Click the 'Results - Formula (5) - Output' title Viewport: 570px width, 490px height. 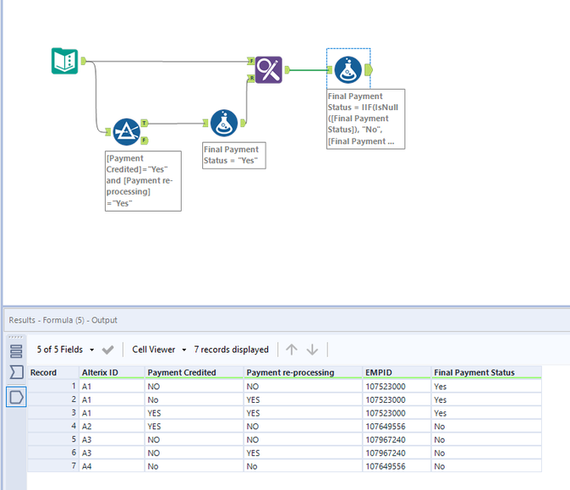click(x=63, y=320)
